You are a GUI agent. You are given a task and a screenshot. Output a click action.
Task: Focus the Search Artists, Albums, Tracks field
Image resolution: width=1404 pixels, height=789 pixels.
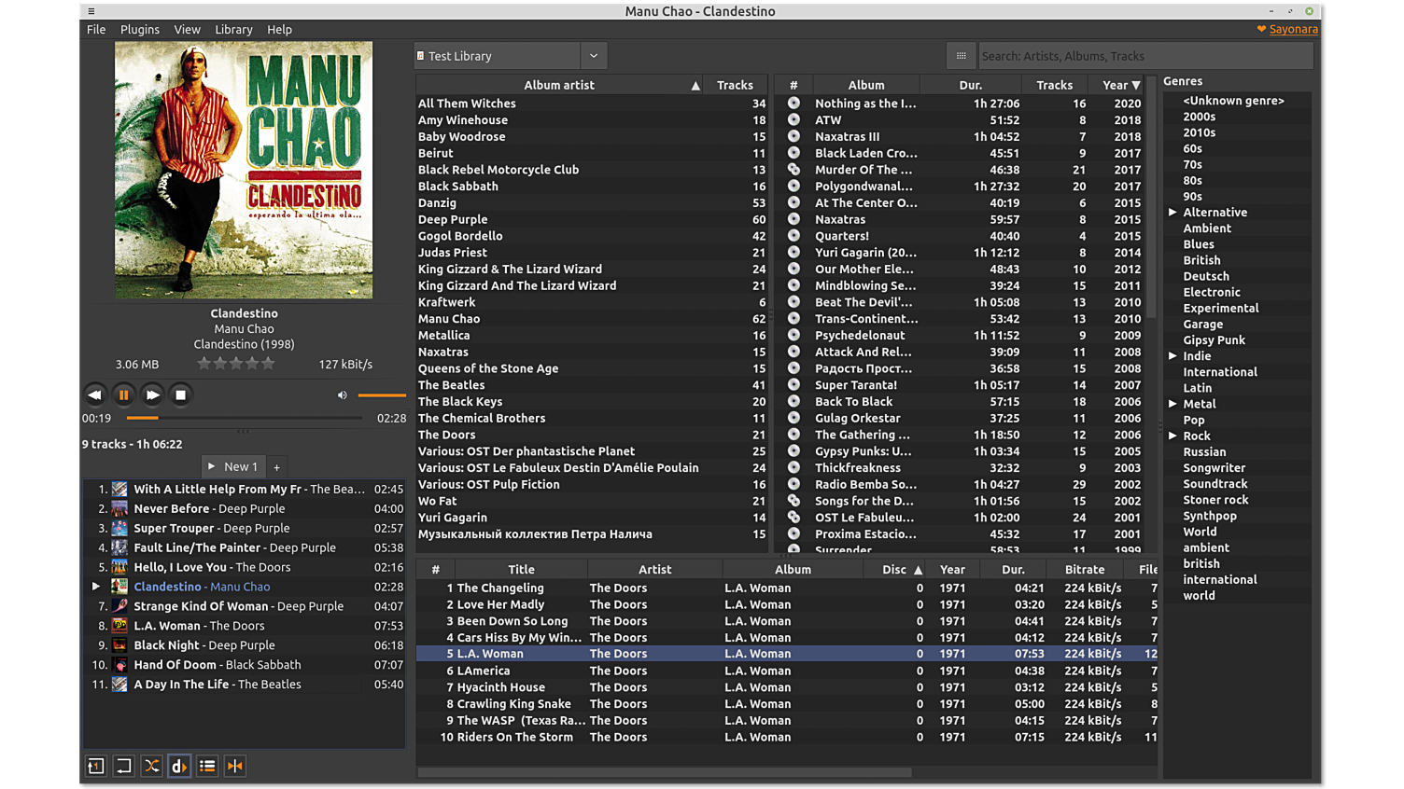(x=1145, y=56)
